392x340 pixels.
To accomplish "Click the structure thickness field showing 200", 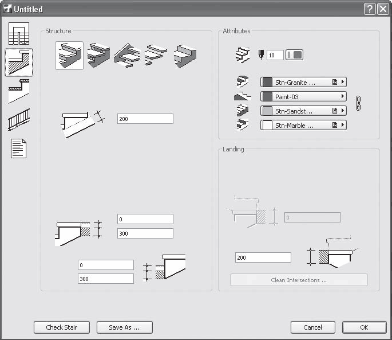I will click(x=145, y=119).
